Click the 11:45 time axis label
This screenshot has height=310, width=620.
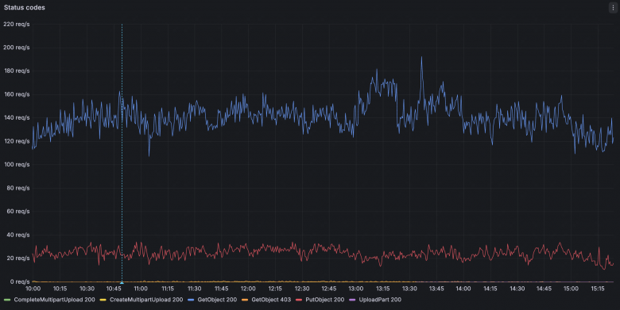(x=221, y=289)
